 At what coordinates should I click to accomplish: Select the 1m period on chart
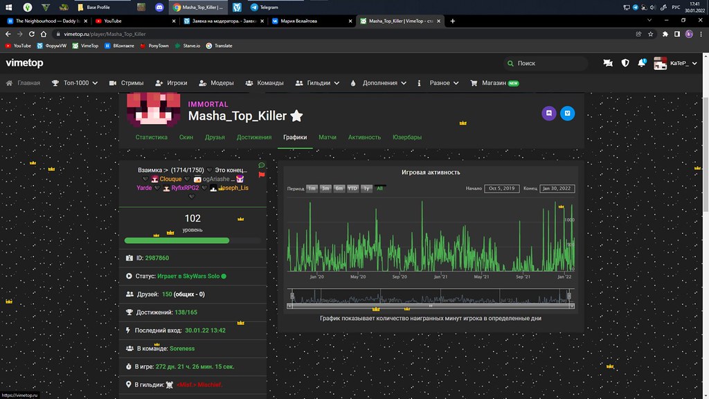pos(312,188)
